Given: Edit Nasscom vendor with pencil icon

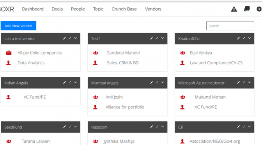Looking at the screenshot, I should tap(151, 127).
